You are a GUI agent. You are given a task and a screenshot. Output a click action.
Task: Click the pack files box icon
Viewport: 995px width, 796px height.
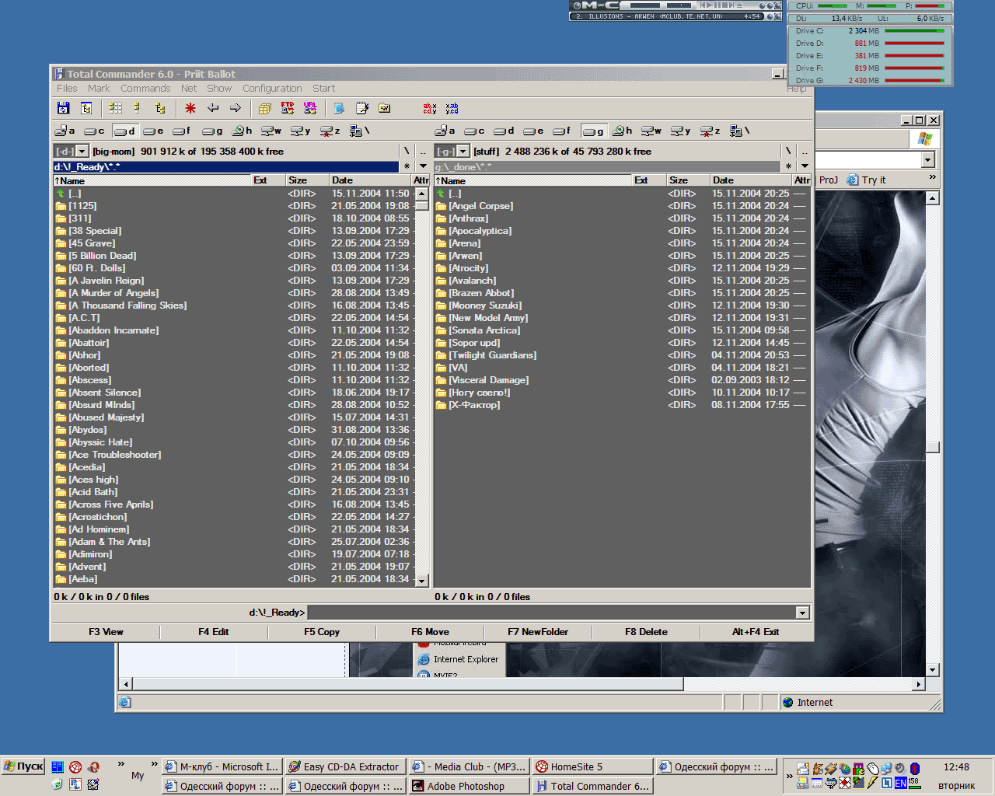coord(264,108)
